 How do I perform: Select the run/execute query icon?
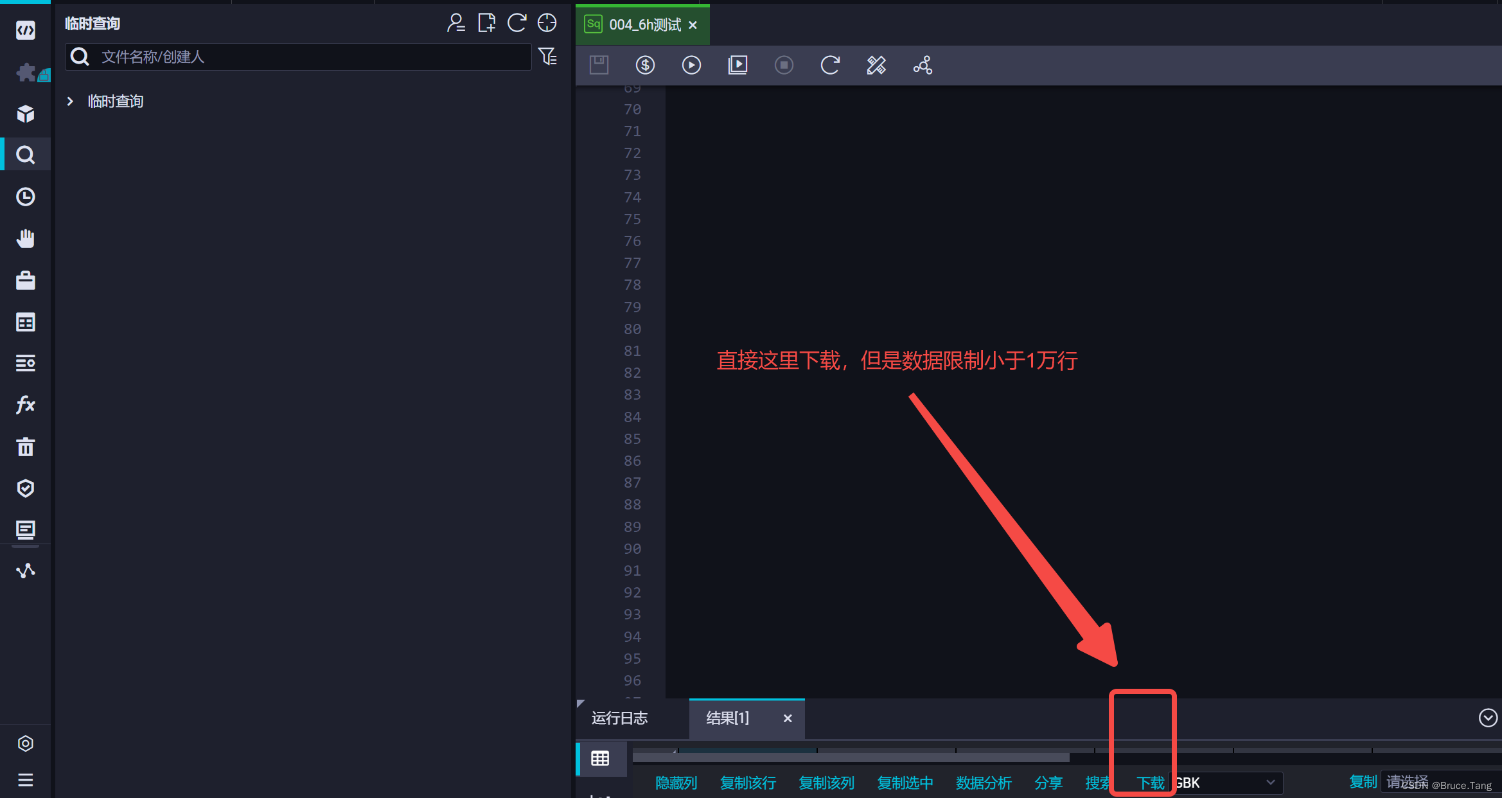pyautogui.click(x=691, y=65)
